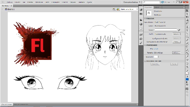Select the Selection arrow tool
This screenshot has height=107, width=190.
tap(187, 11)
